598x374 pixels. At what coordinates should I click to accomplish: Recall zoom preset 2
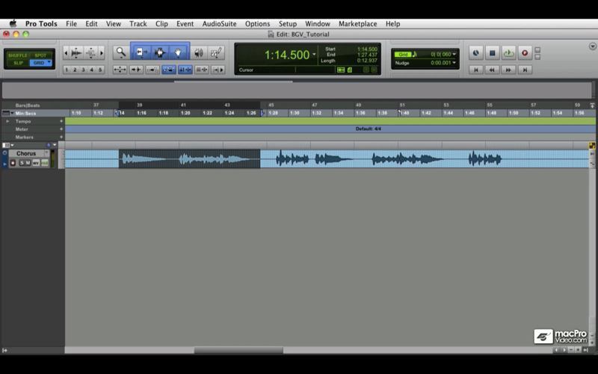pos(75,70)
